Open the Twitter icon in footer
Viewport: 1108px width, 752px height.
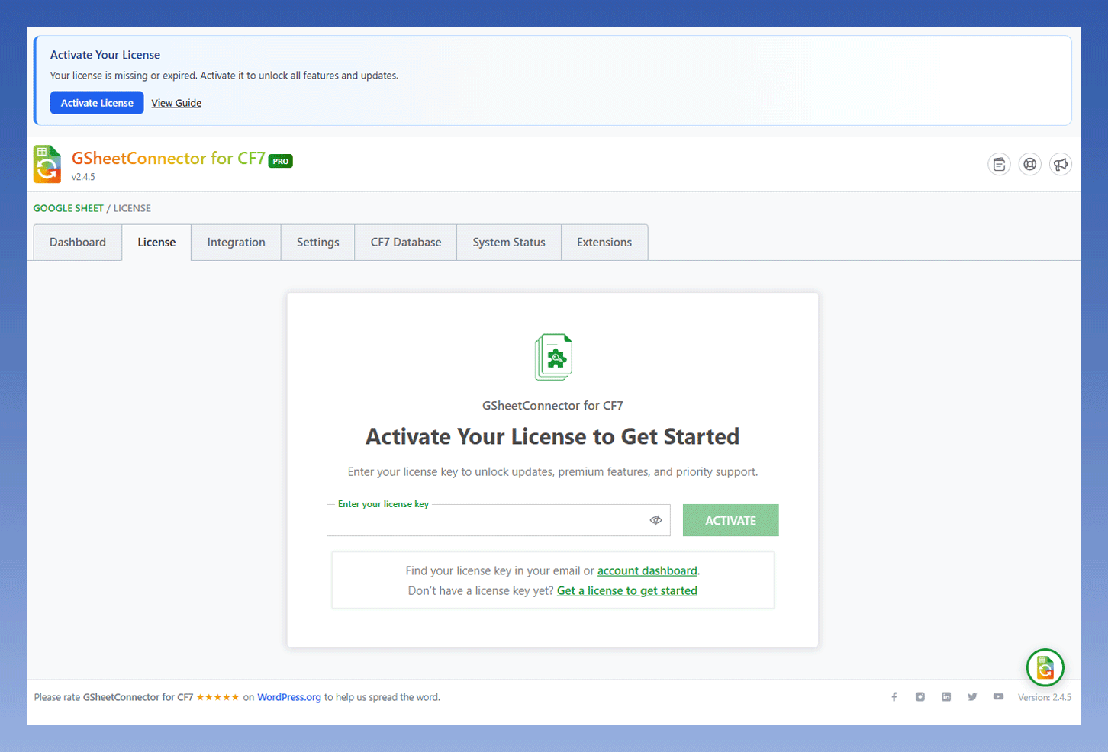pos(972,697)
